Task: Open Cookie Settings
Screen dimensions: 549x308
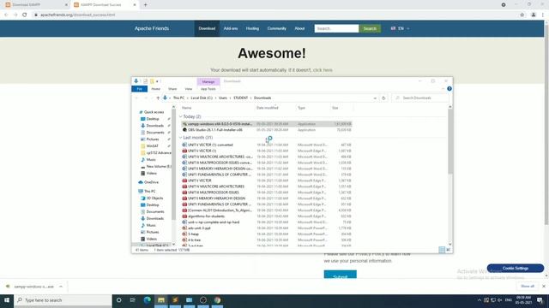Action: 516,268
